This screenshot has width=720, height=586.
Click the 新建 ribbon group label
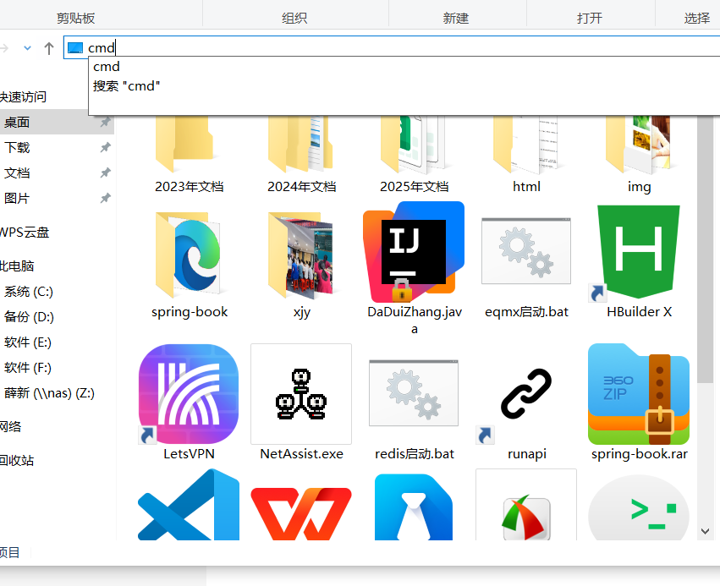455,19
